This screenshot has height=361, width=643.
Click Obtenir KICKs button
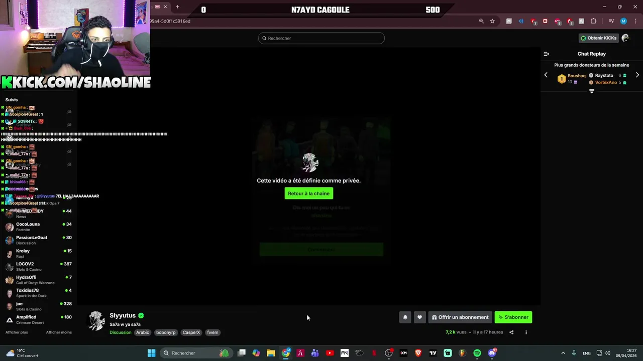point(598,38)
